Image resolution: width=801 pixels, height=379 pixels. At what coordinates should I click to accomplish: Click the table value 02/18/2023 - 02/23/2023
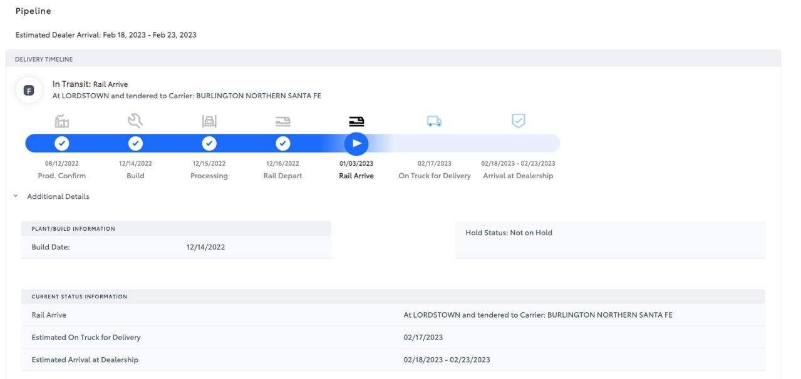(x=447, y=360)
